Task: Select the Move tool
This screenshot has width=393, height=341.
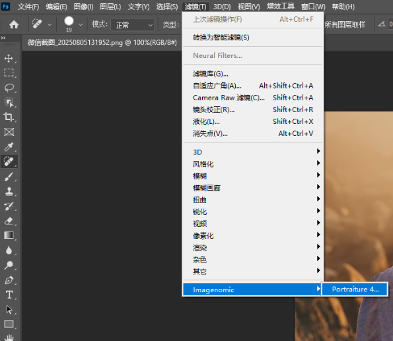Action: (x=9, y=58)
